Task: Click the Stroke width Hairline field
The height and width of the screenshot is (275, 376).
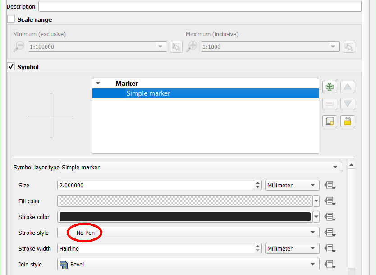Action: click(156, 248)
